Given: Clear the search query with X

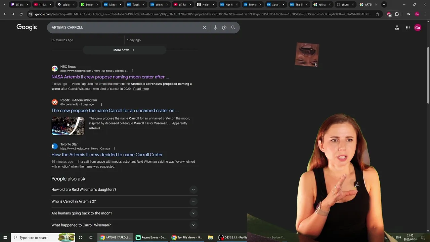Looking at the screenshot, I should (x=204, y=28).
